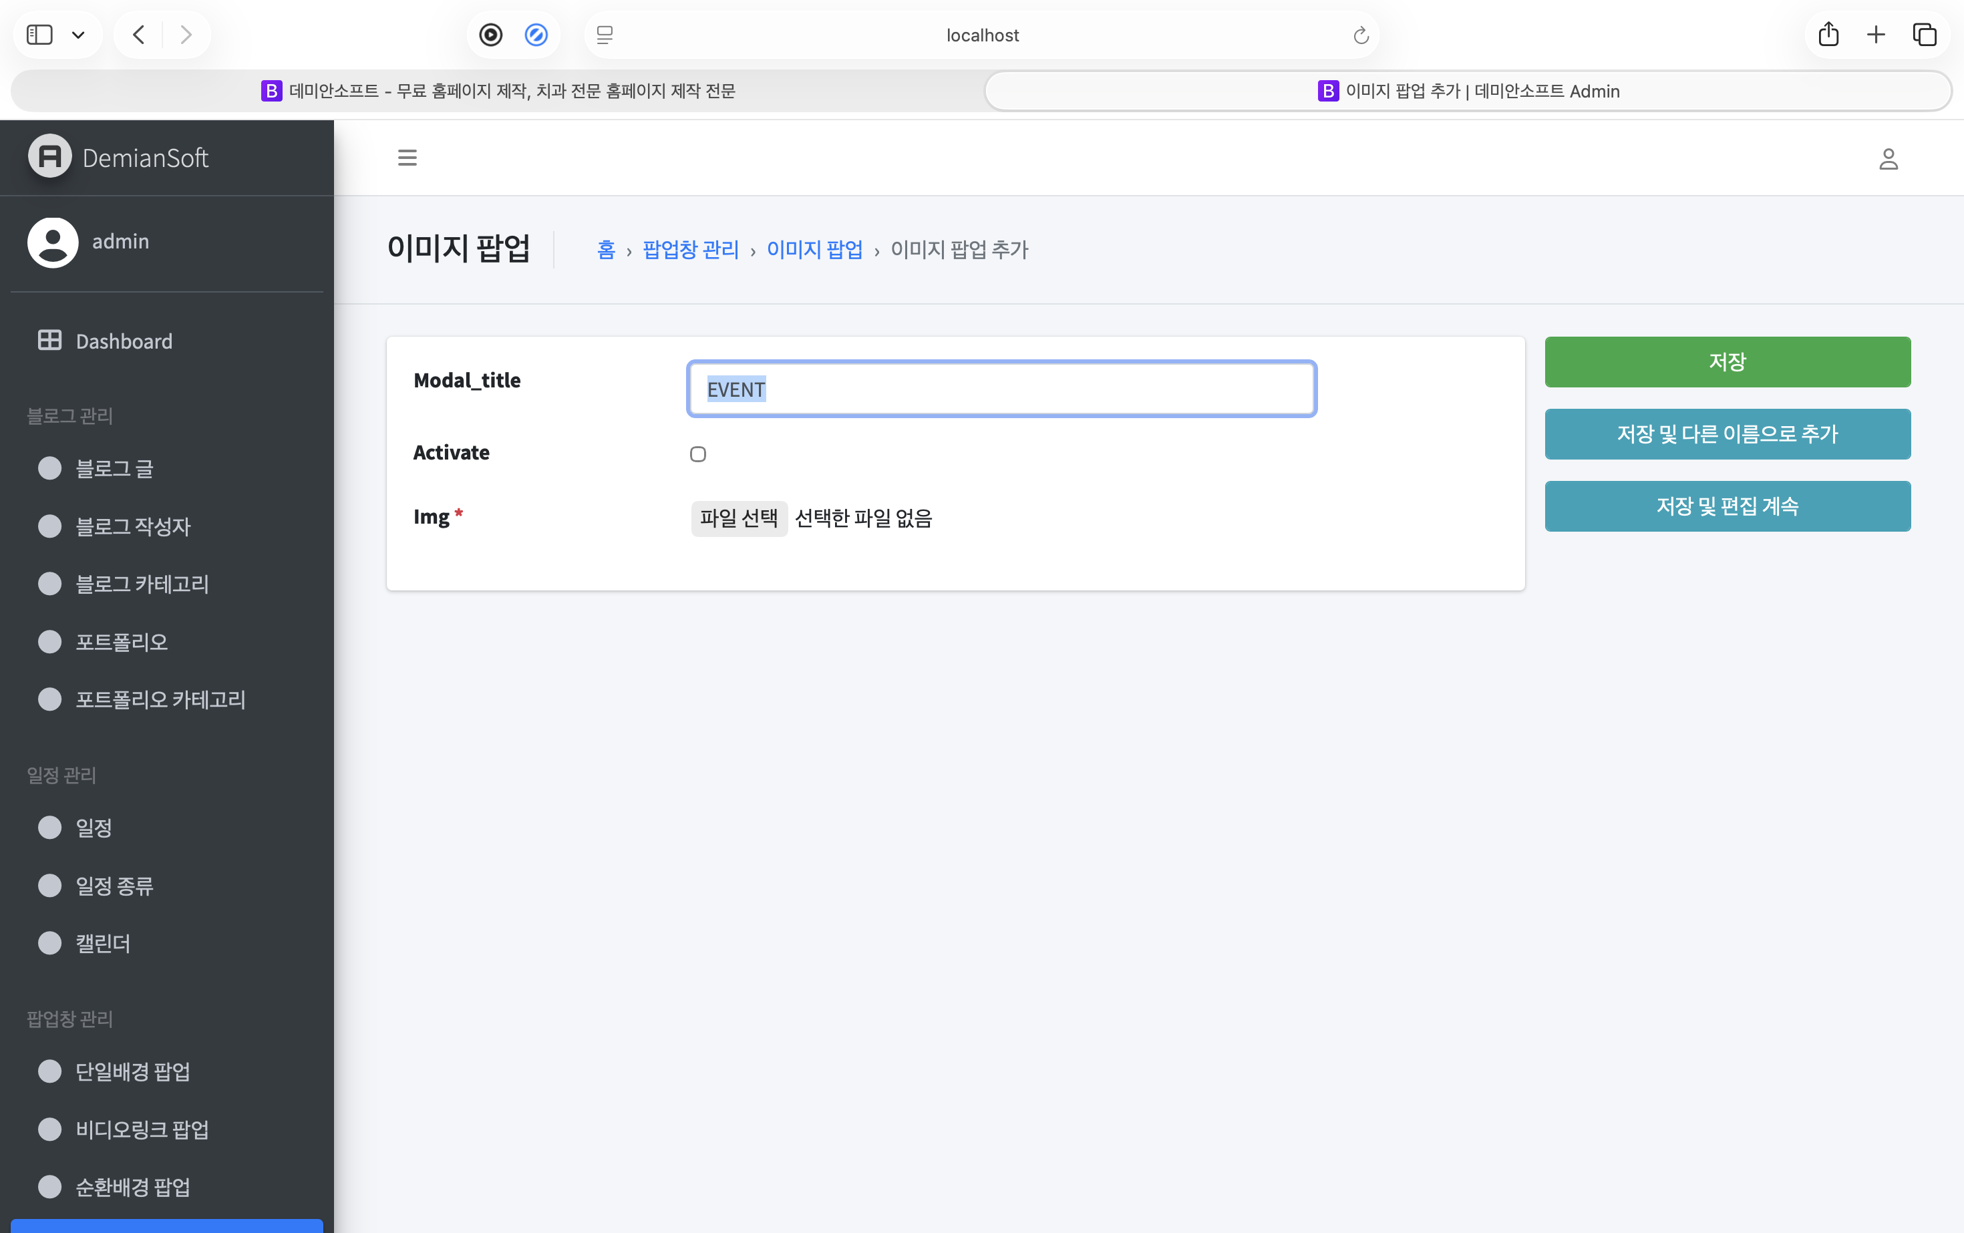The height and width of the screenshot is (1233, 1964).
Task: Expand the sidebar dropdown chevron in Safari toolbar
Action: (x=78, y=34)
